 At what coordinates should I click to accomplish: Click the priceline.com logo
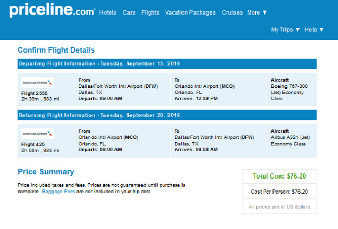tap(52, 10)
